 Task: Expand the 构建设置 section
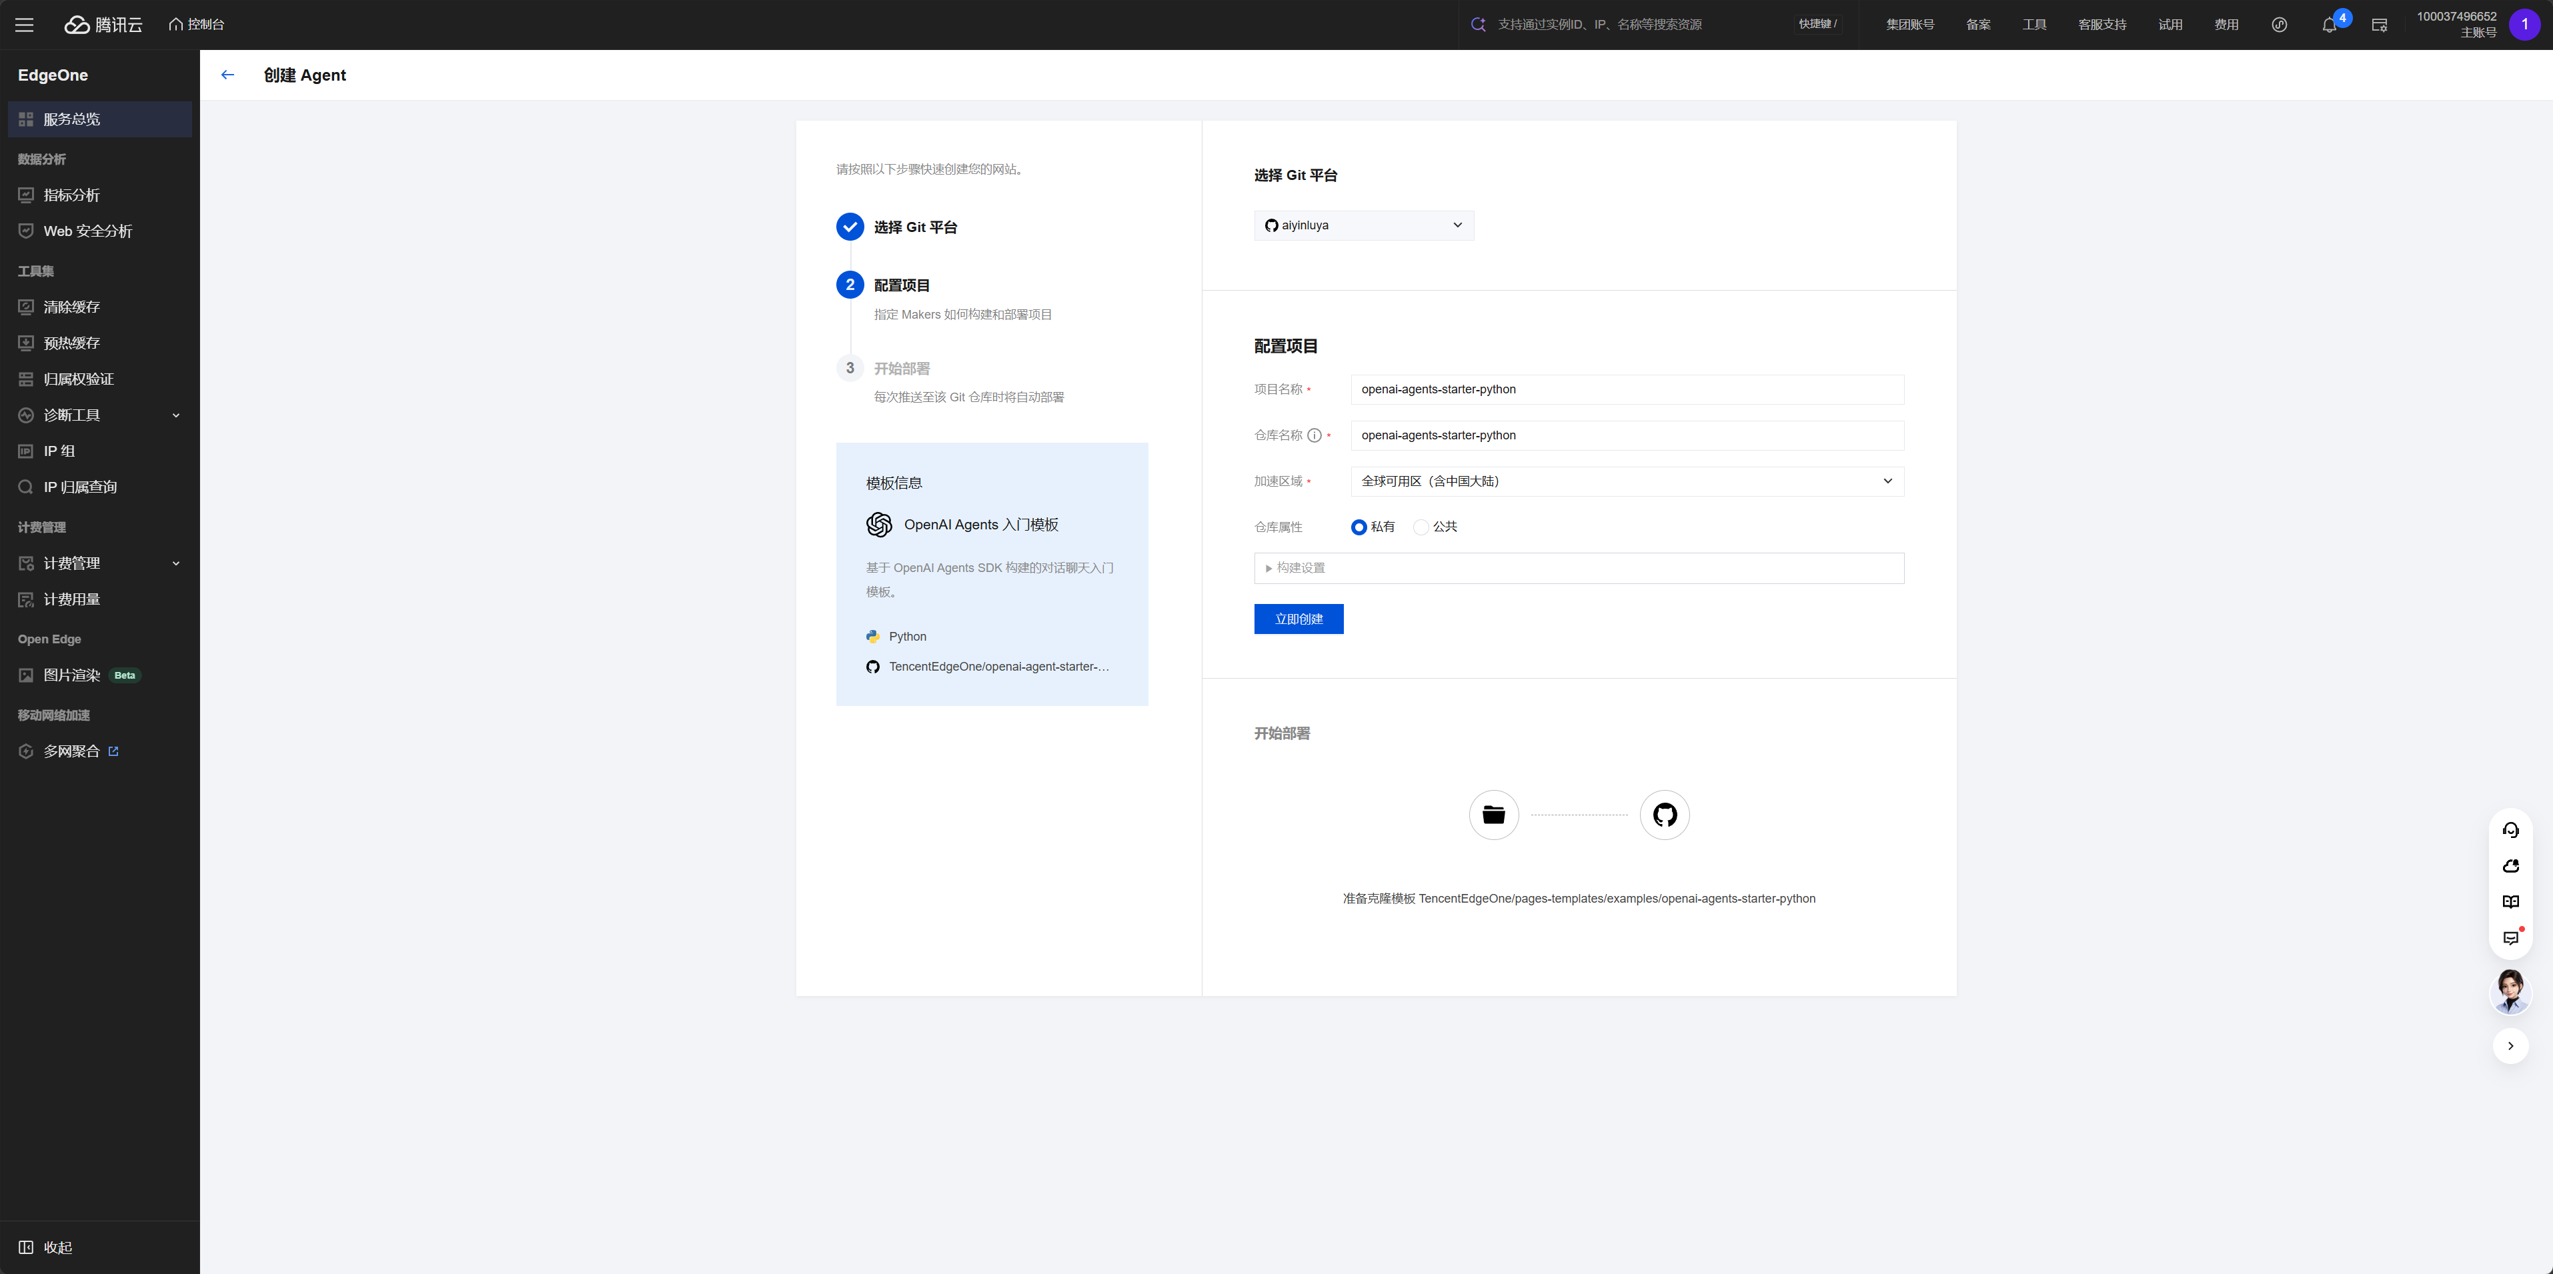1579,569
